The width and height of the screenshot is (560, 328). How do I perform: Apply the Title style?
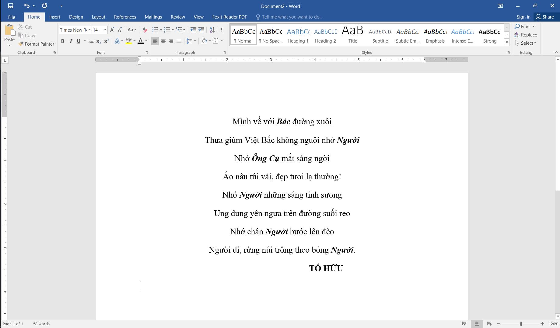353,35
